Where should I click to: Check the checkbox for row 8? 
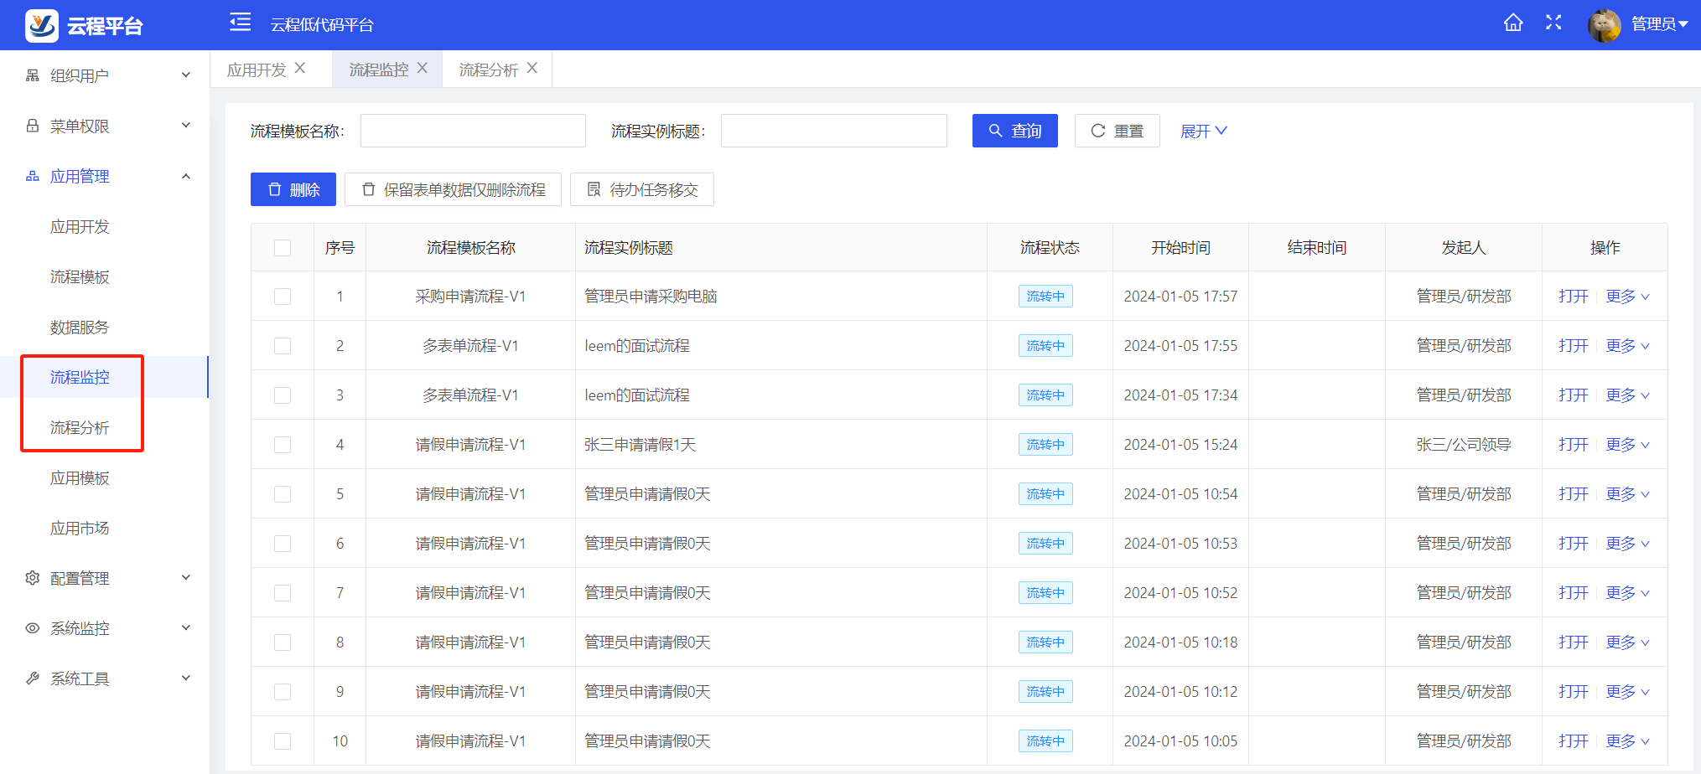[283, 642]
